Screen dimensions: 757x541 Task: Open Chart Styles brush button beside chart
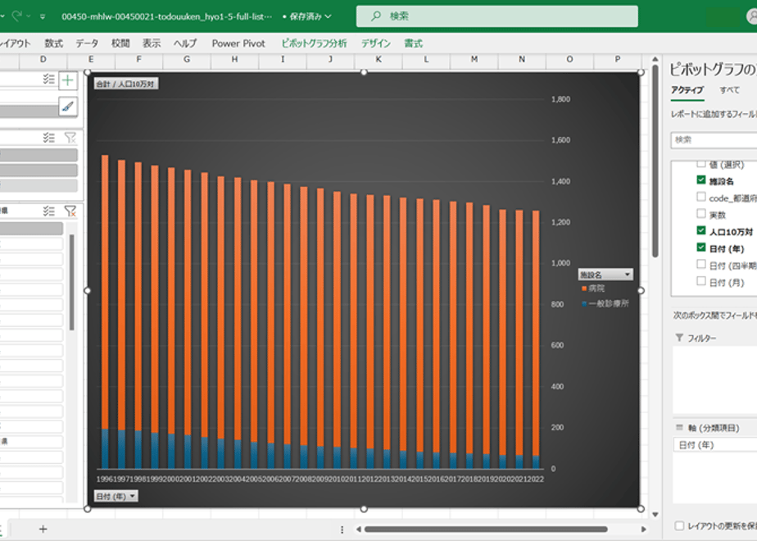[68, 106]
